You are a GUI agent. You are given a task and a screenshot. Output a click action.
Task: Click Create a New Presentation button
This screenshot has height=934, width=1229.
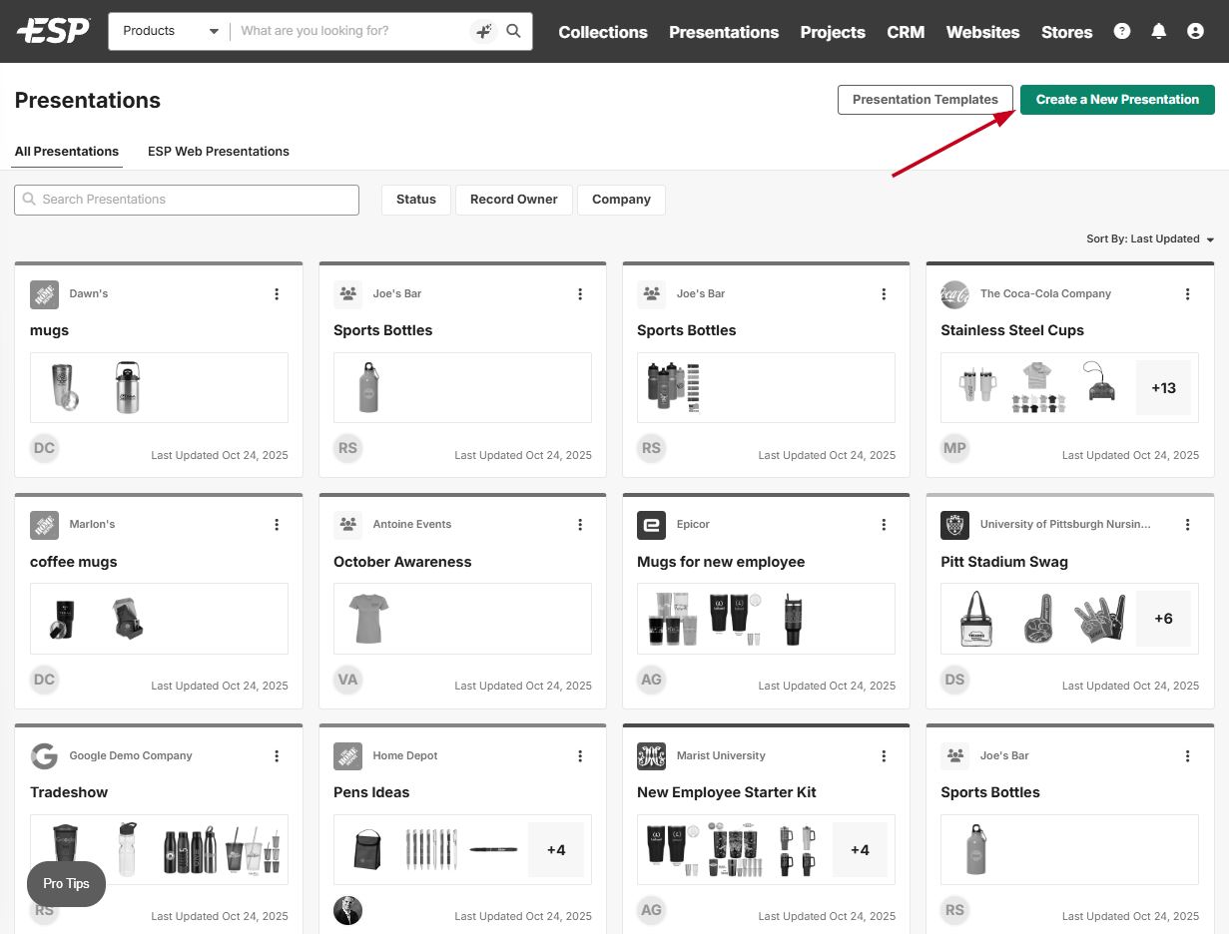(x=1116, y=100)
